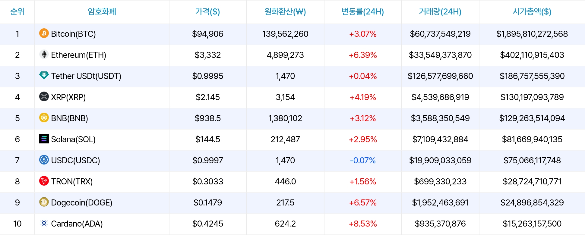Click the Cardano(ADA) name text
Viewport: 585px width, 235px height.
tap(77, 224)
